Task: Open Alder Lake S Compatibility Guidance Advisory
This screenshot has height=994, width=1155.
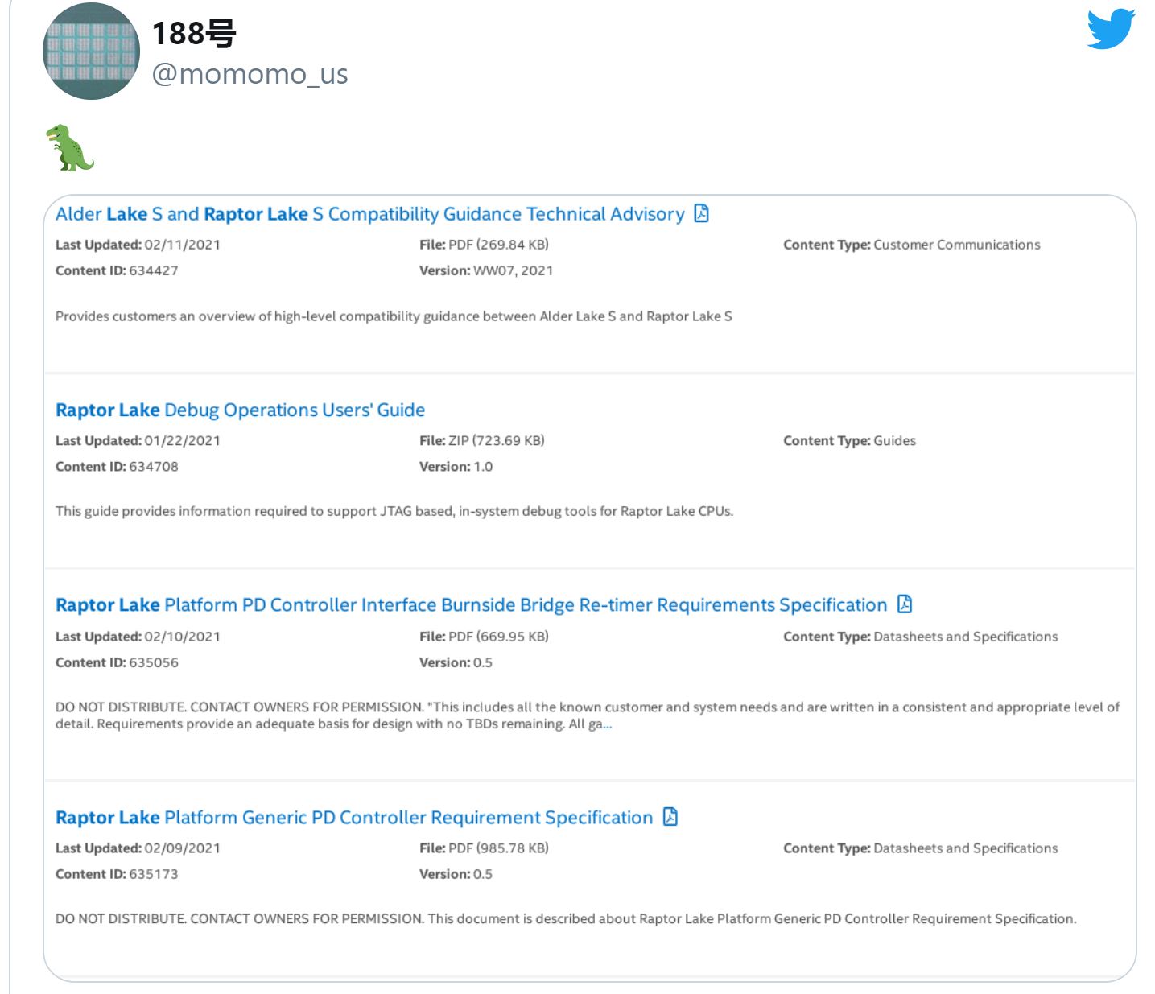Action: 369,214
